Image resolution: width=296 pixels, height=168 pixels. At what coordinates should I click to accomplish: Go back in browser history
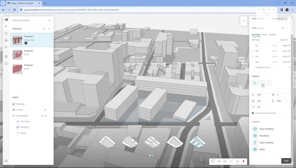3,10
